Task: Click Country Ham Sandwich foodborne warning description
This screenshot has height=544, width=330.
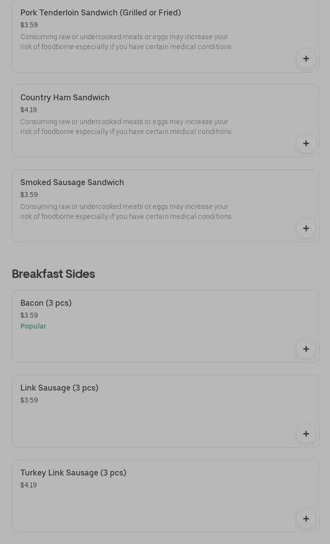Action: [126, 127]
